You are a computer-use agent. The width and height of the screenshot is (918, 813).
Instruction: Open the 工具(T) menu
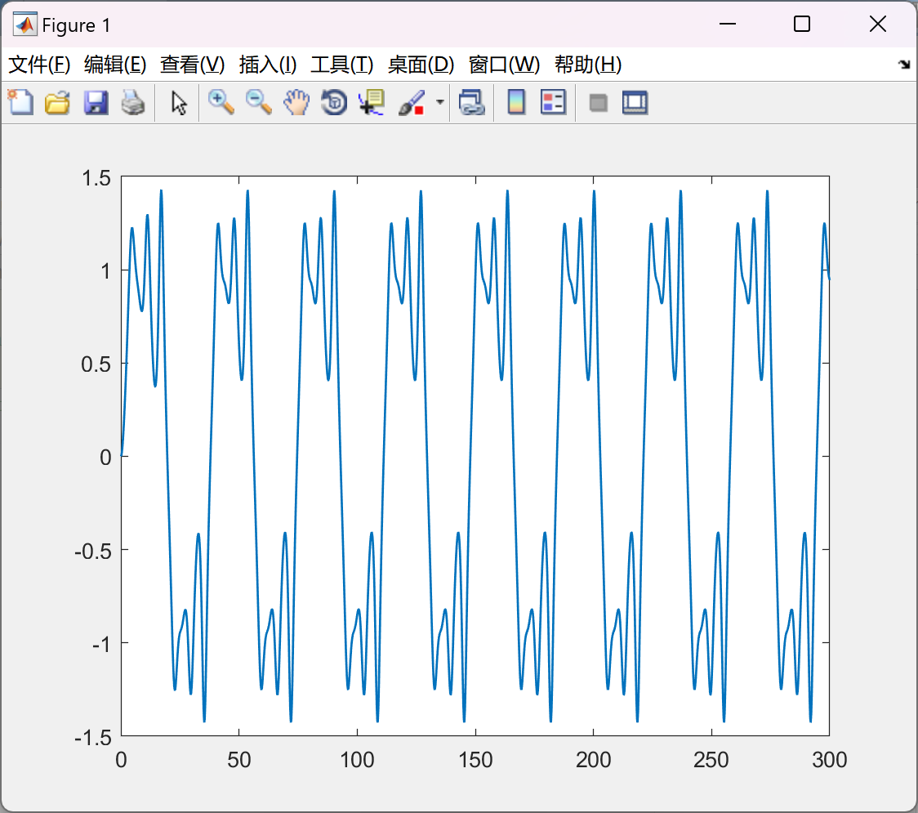[x=342, y=65]
